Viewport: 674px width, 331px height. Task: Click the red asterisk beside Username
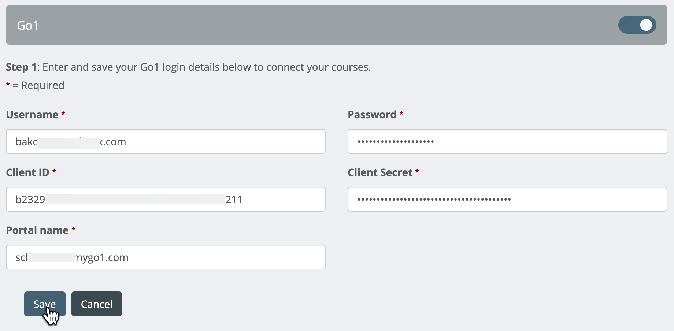point(63,114)
